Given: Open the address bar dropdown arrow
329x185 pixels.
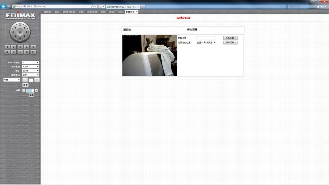Looking at the screenshot, I should pos(95,6).
